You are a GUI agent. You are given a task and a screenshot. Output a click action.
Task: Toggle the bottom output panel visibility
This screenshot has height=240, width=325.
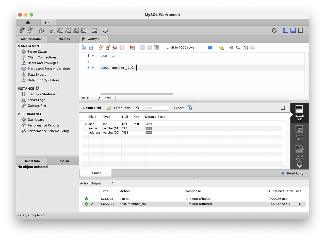coord(293,30)
